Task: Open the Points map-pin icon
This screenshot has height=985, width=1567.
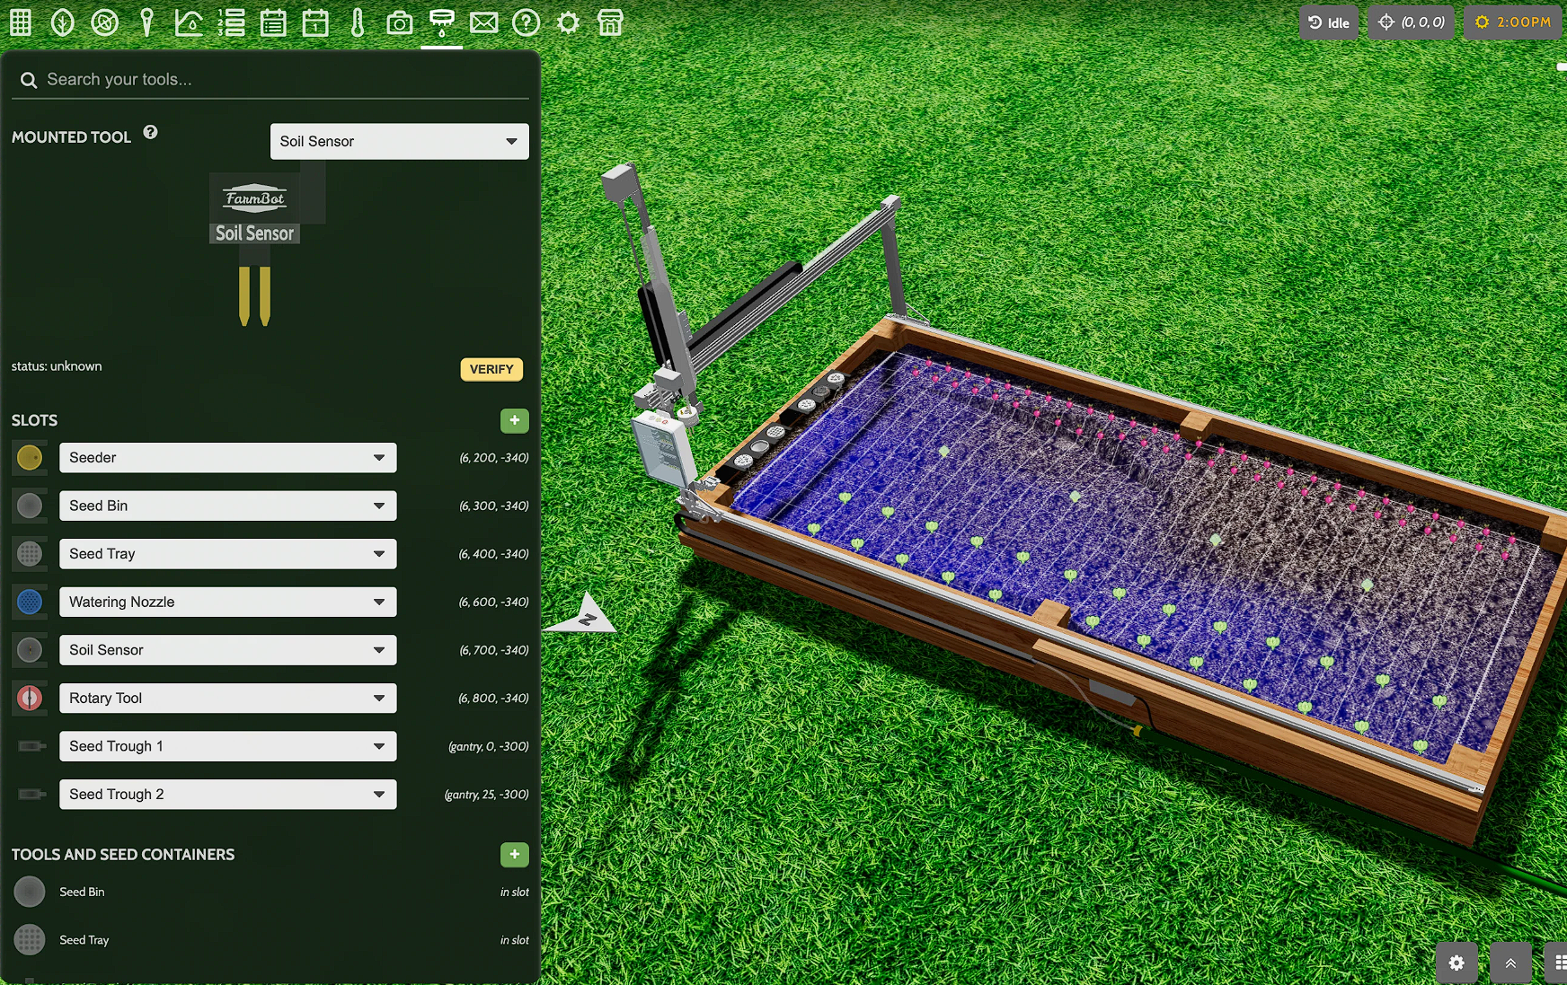Action: (x=146, y=22)
